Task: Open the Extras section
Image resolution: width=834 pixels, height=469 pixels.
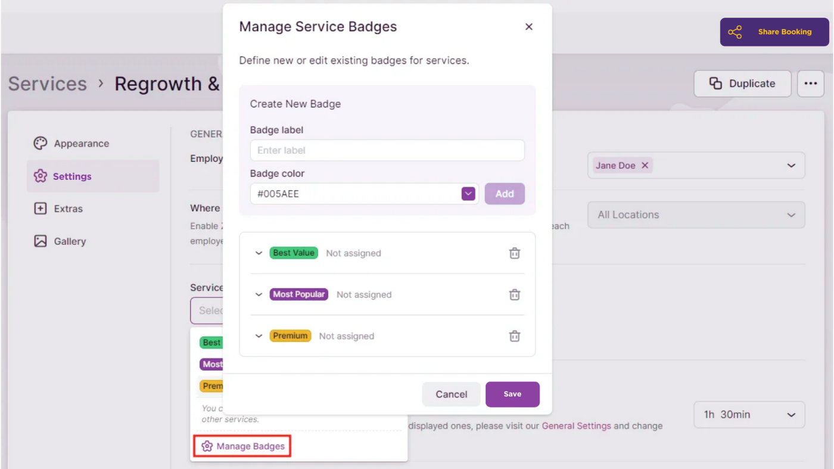Action: [x=68, y=209]
